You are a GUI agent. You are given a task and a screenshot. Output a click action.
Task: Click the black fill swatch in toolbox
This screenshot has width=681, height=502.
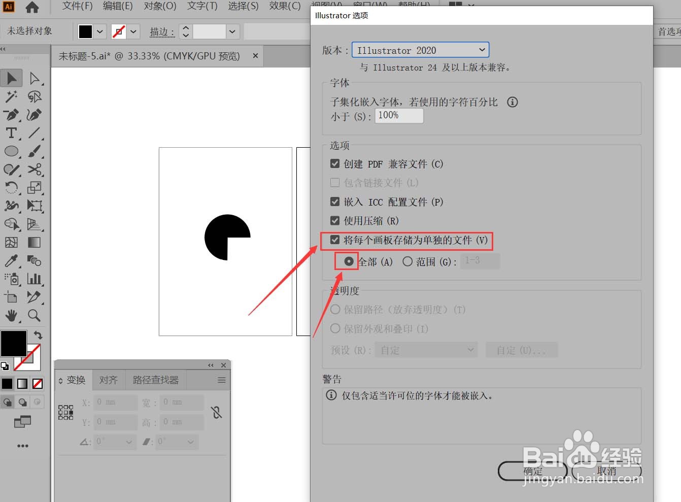tap(13, 344)
